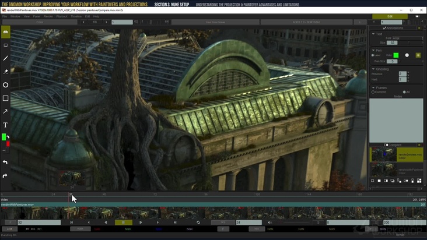
Task: Click the green pen Color swatch
Action: click(x=396, y=55)
